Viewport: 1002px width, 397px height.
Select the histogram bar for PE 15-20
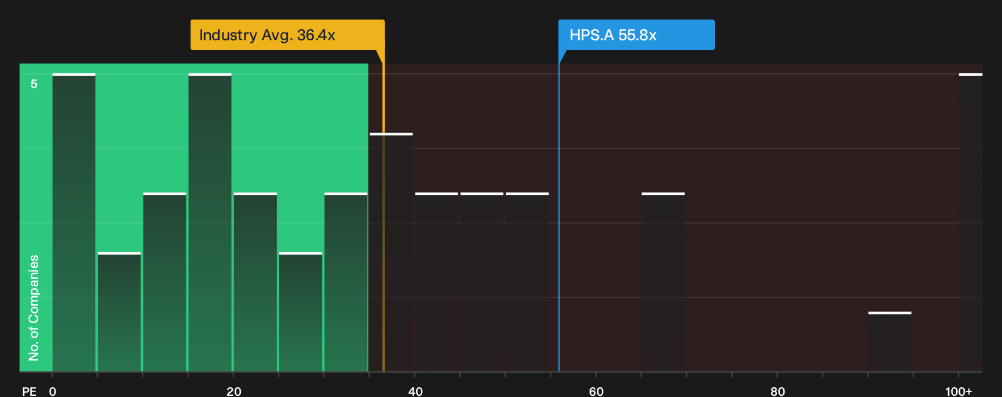210,222
